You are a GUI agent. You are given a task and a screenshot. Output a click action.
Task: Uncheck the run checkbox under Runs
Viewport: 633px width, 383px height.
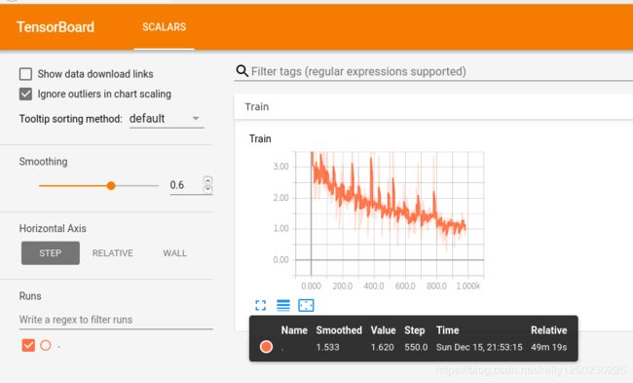28,345
